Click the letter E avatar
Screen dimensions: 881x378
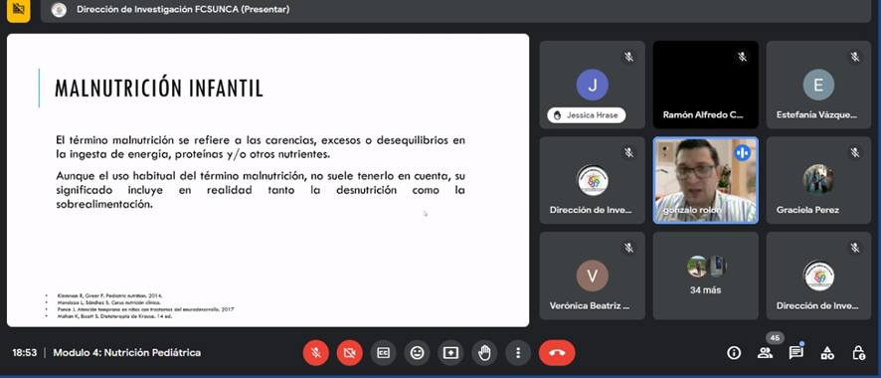pos(818,85)
